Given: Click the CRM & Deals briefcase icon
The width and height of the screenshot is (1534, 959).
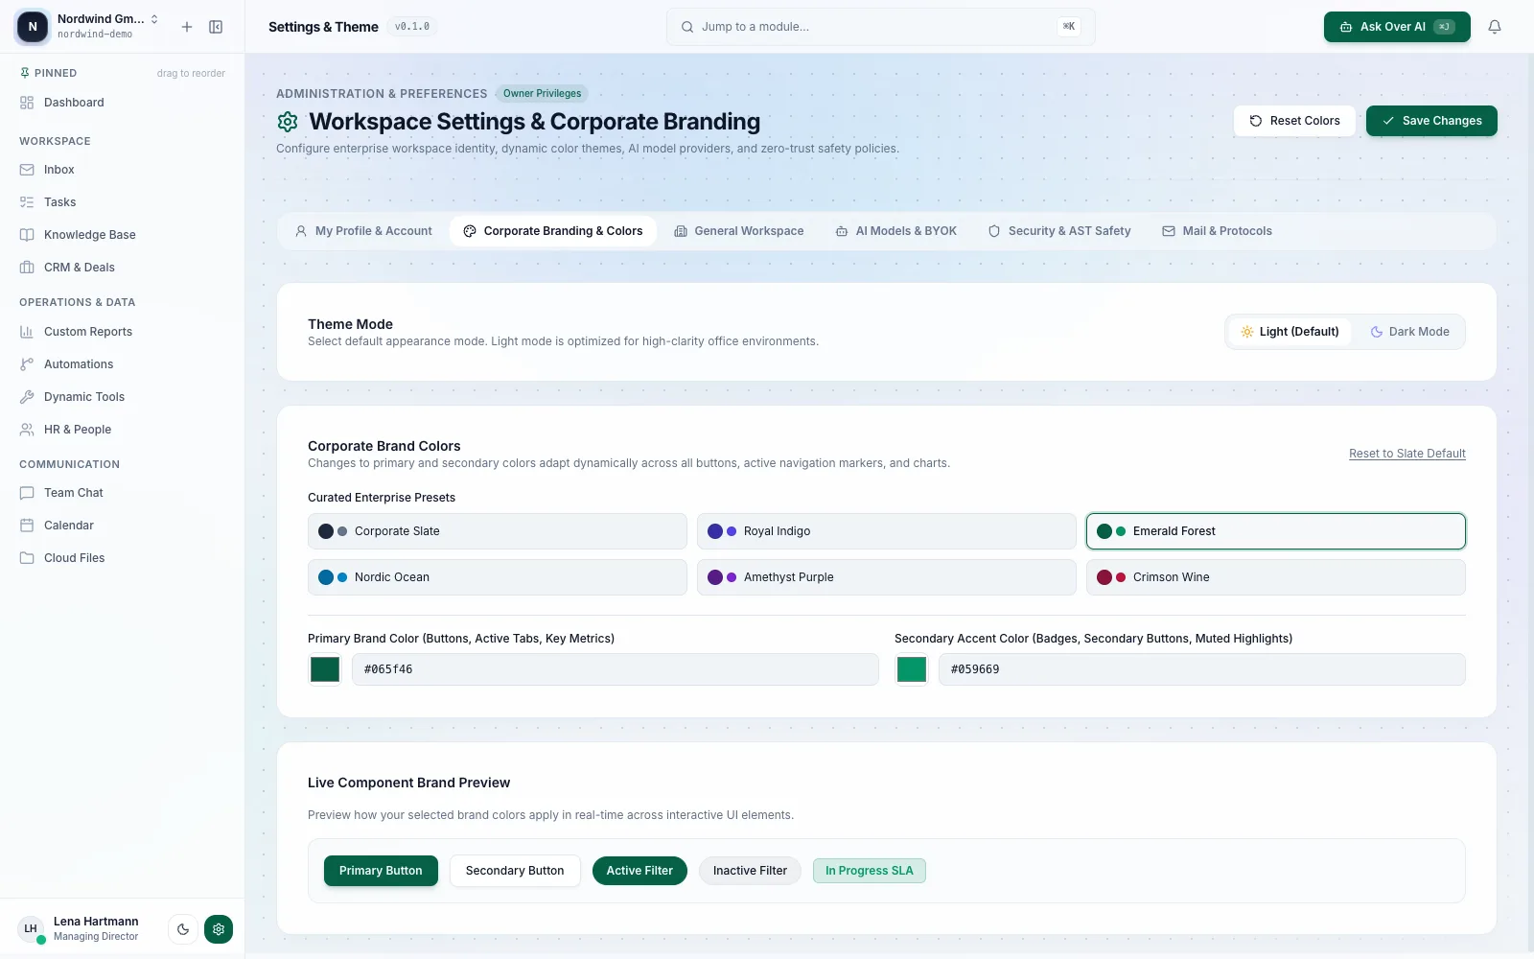Looking at the screenshot, I should tap(27, 268).
